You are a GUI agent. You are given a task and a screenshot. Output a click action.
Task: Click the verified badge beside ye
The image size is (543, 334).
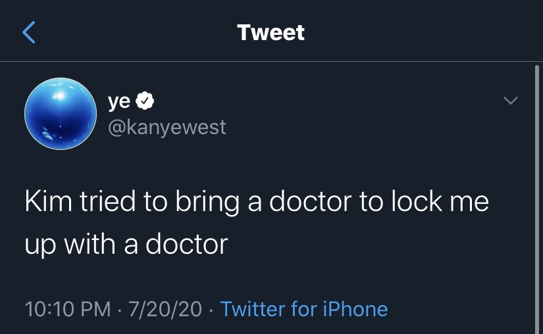(145, 102)
